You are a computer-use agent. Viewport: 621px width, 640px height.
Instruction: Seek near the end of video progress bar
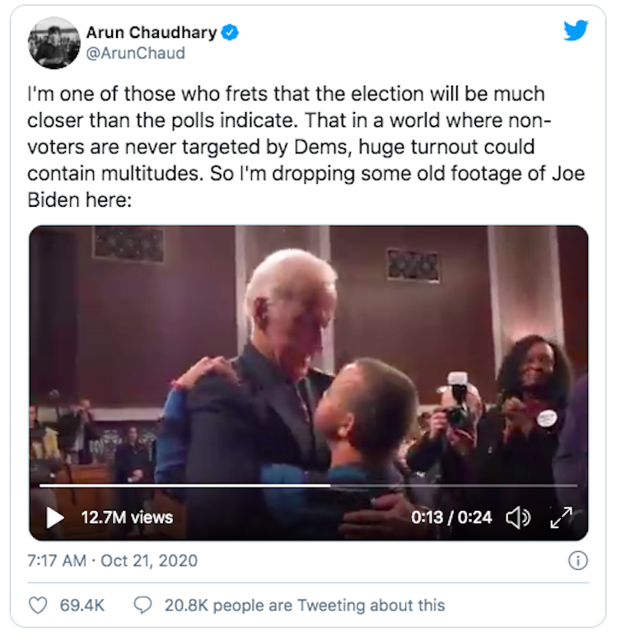coord(560,485)
